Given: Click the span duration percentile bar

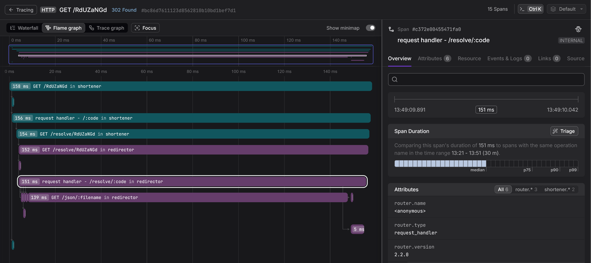Looking at the screenshot, I should point(486,164).
